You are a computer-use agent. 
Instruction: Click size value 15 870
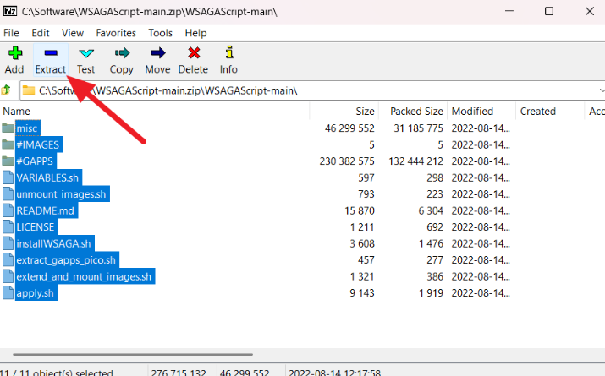(x=360, y=210)
